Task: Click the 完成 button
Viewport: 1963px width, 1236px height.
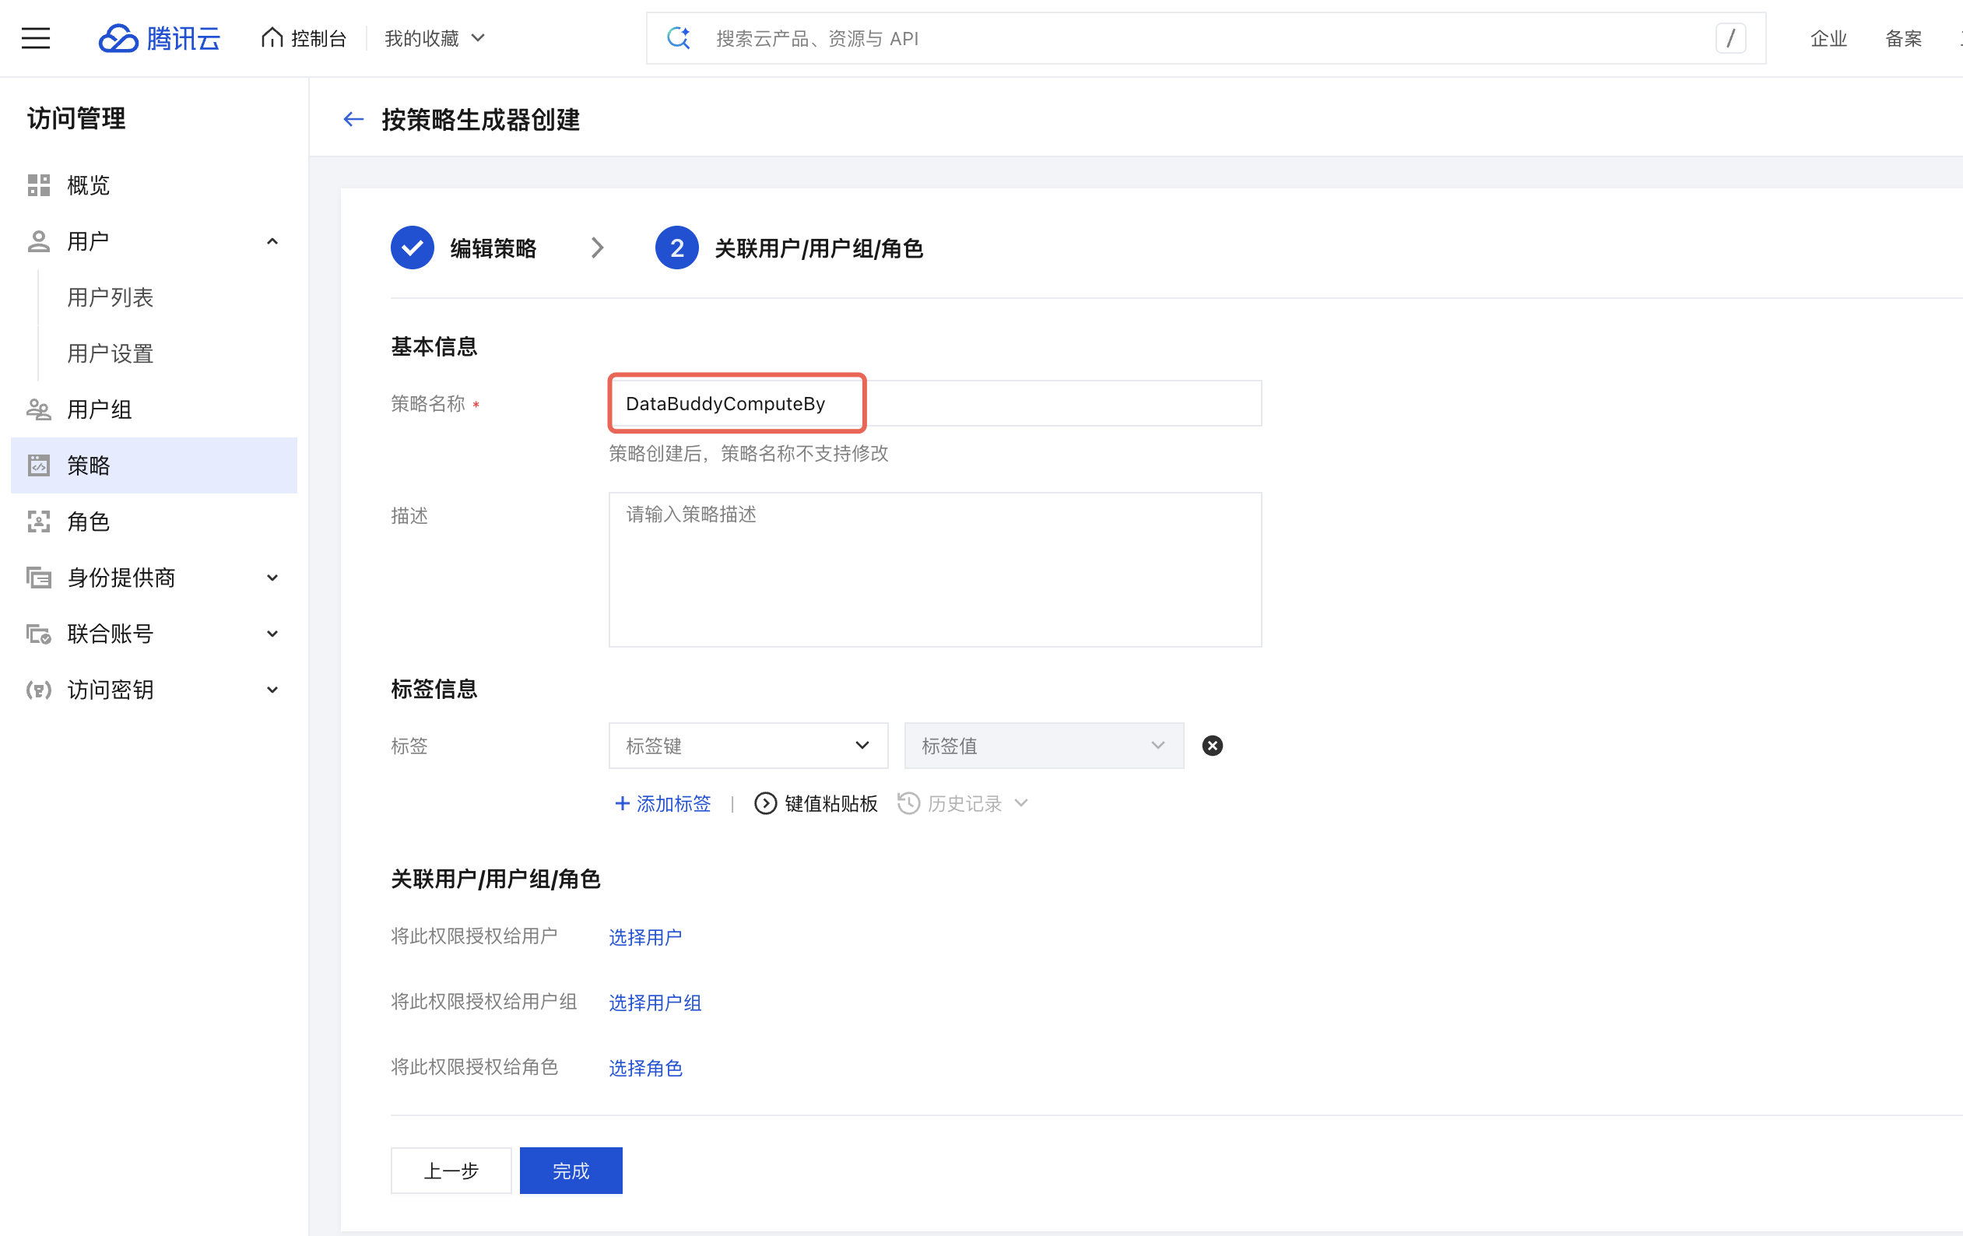Action: (x=571, y=1171)
